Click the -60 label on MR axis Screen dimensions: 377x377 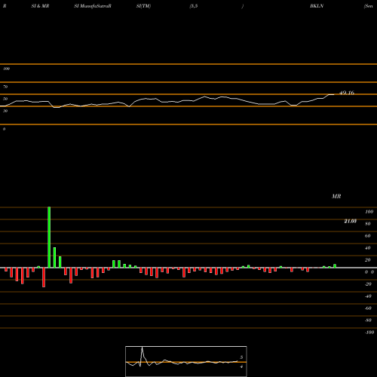(368, 308)
